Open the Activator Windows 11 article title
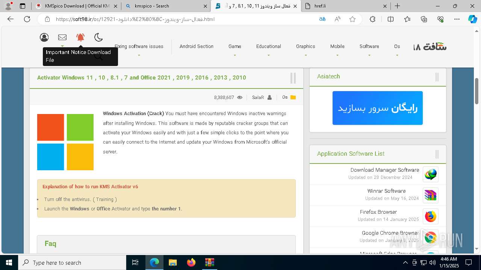 point(142,78)
